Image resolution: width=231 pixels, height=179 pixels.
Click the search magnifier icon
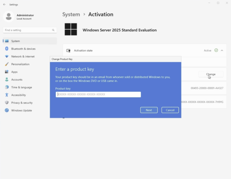coord(53,30)
